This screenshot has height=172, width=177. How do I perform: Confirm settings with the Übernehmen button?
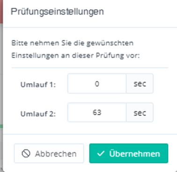click(129, 153)
